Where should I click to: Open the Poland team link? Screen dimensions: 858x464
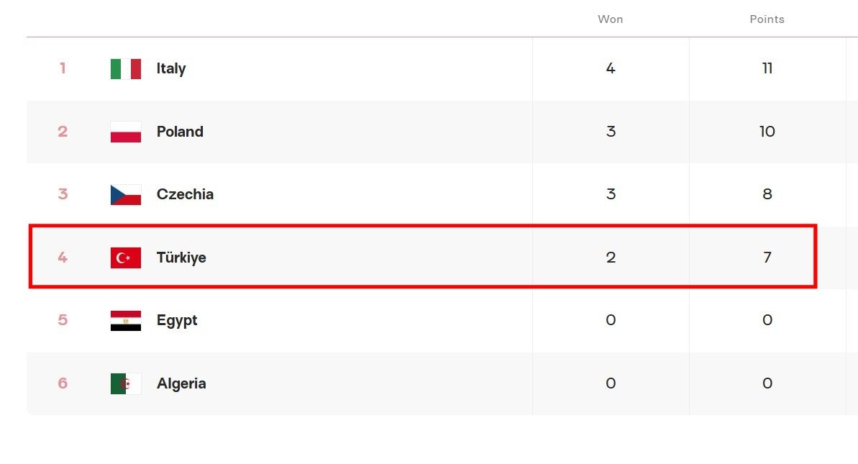(180, 132)
